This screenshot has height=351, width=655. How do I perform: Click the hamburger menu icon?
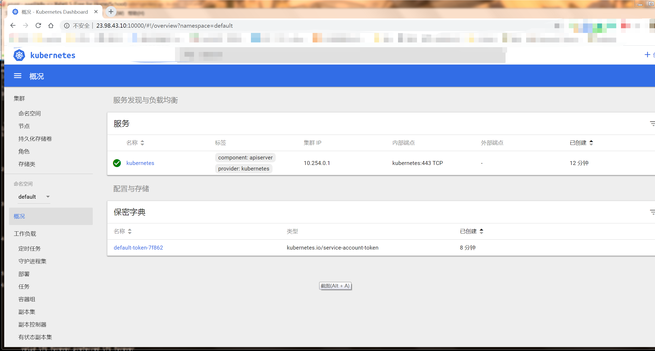18,76
